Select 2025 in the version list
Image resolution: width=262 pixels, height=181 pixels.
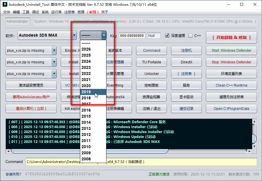[x=93, y=55]
